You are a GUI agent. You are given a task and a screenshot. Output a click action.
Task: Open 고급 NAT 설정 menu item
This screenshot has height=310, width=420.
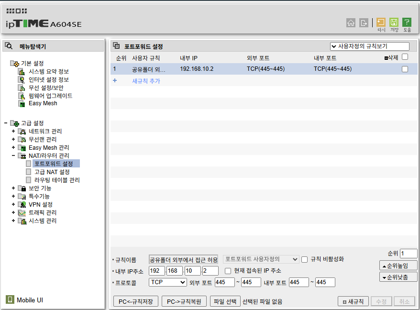click(52, 172)
